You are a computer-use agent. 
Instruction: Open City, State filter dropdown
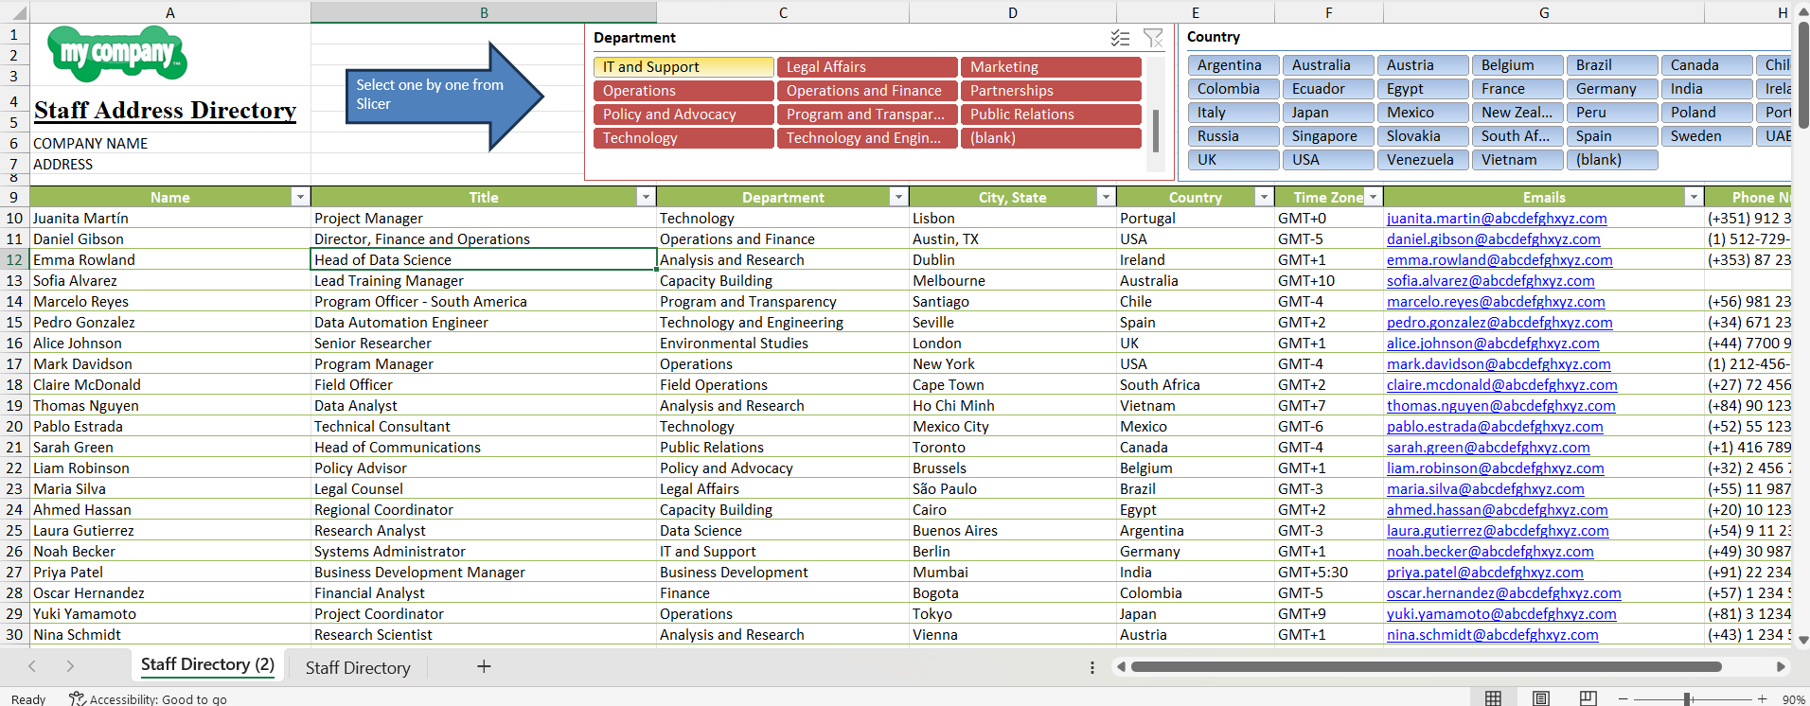pos(1106,197)
